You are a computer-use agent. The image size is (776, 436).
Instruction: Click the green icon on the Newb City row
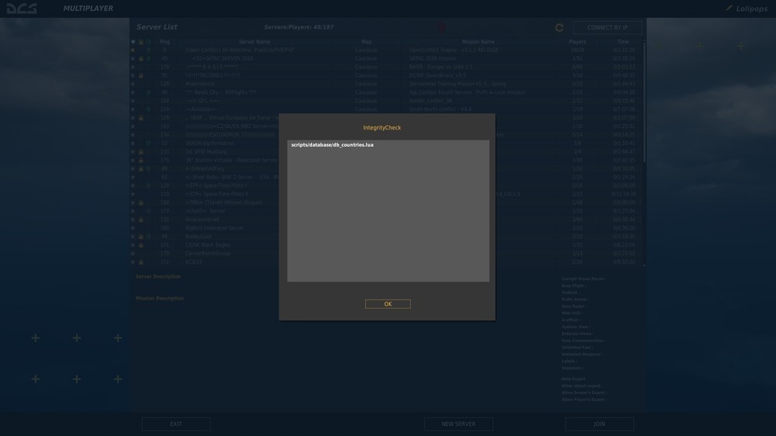tap(148, 92)
